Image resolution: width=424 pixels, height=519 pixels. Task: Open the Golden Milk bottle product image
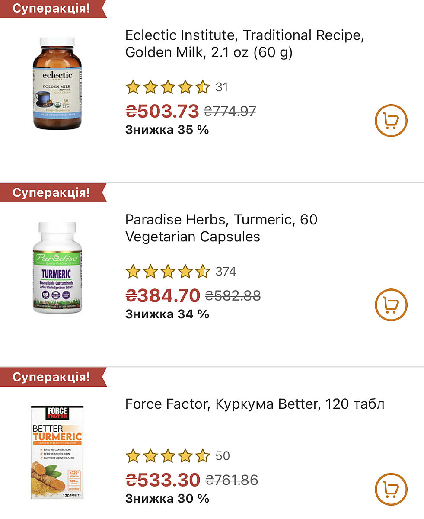coord(57,83)
